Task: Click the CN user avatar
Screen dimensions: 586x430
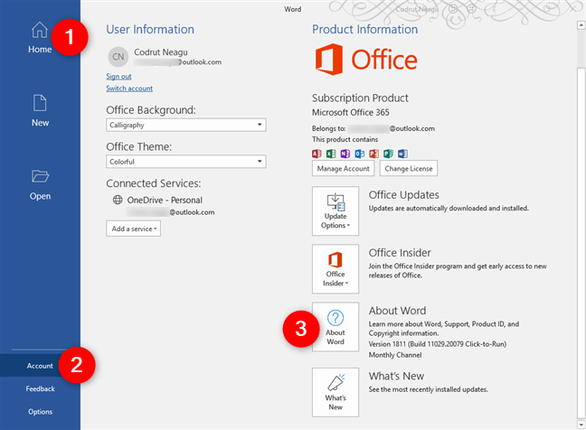Action: [118, 57]
